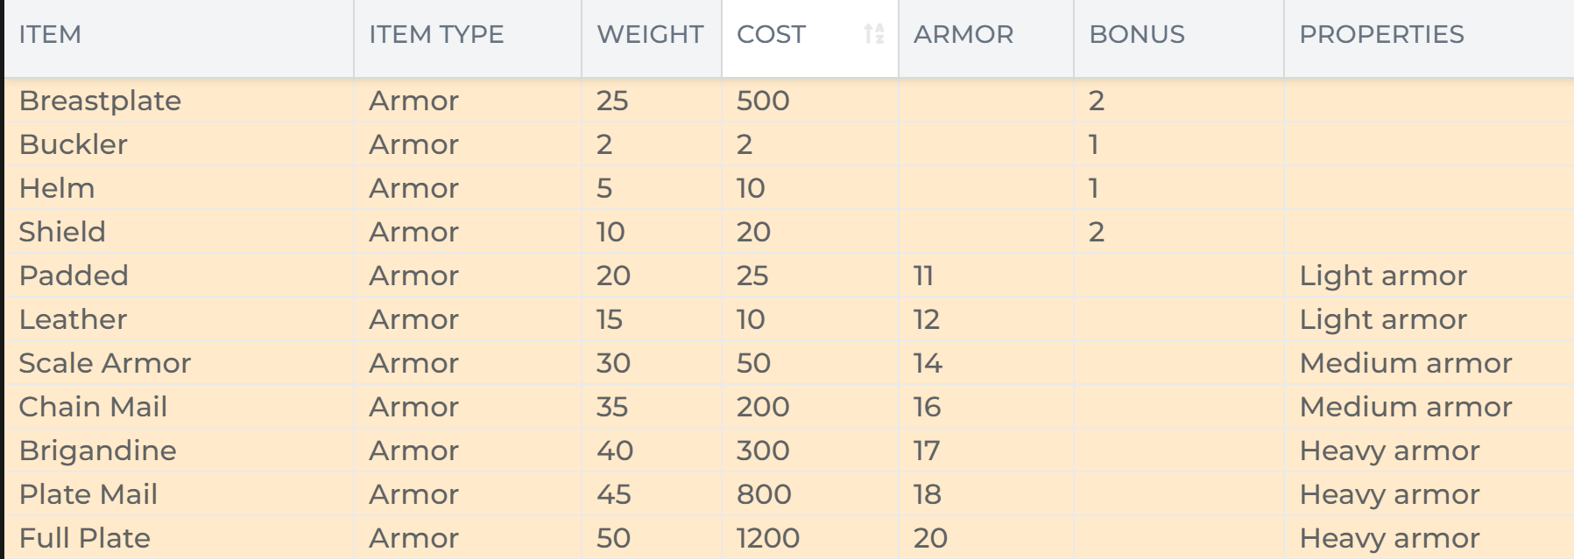Click the Helm item name
1574x559 pixels.
point(57,188)
